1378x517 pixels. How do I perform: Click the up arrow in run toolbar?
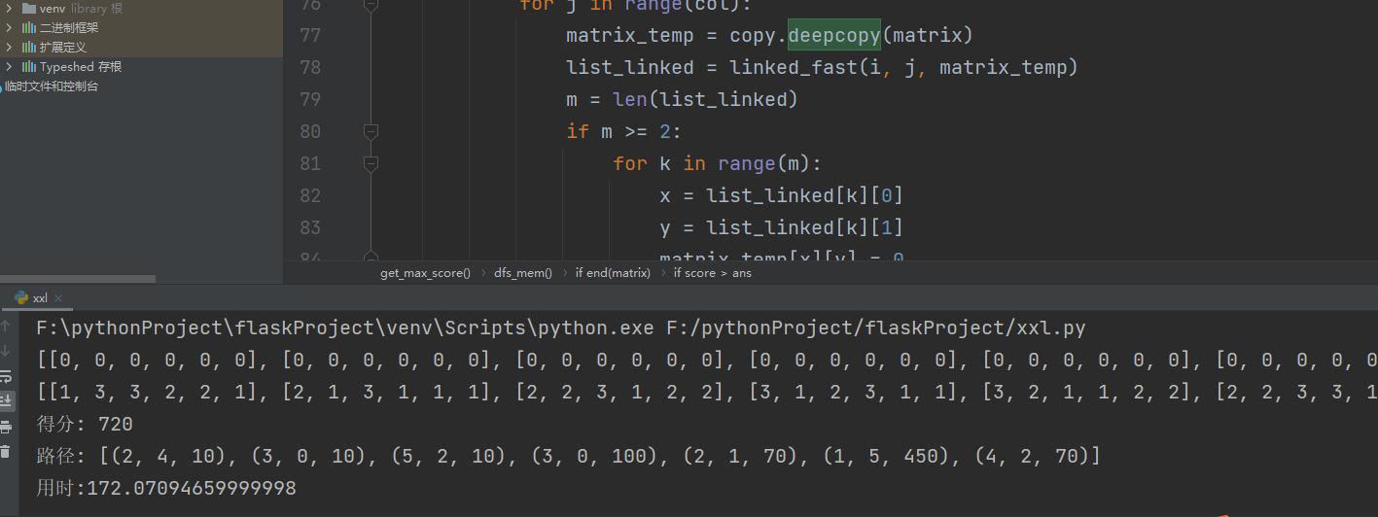point(5,327)
